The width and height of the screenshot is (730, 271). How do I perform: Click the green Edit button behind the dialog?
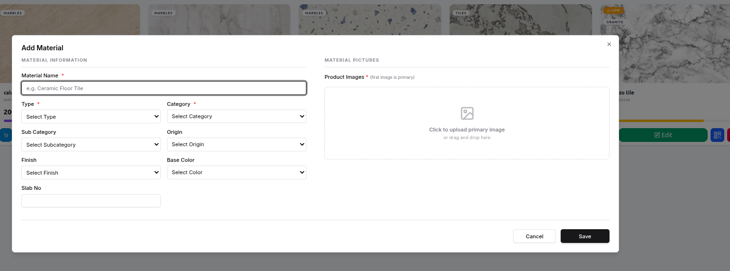coord(663,135)
